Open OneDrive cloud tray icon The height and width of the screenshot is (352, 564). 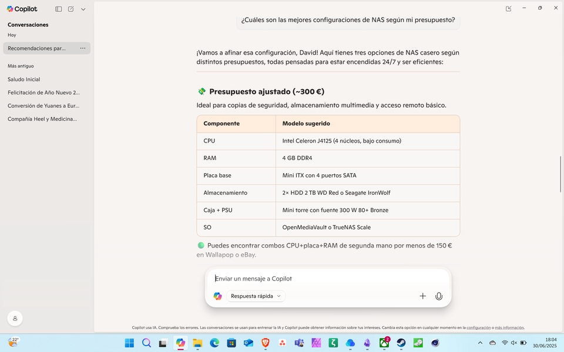point(492,343)
